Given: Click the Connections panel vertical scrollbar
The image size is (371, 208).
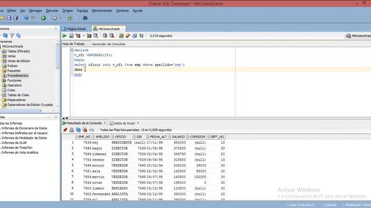Looking at the screenshot, I should tap(57, 57).
